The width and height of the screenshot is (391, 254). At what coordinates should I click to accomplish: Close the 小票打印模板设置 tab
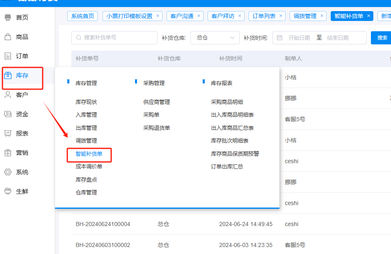tap(158, 16)
